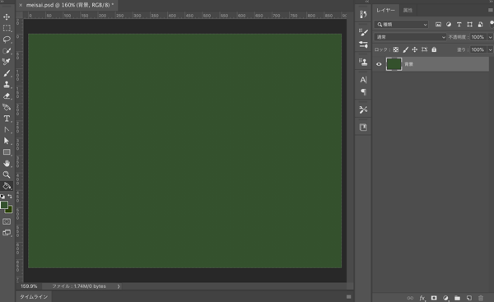
Task: Click the opacity 100% field
Action: 478,37
